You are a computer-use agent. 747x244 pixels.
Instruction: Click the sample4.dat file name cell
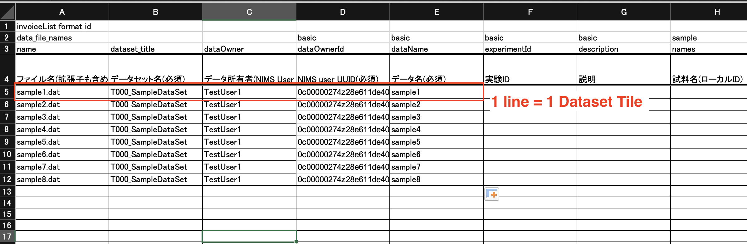(x=62, y=129)
